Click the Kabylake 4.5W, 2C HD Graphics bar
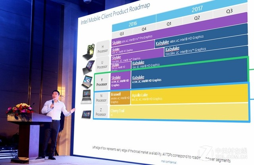Image resolution: width=254 pixels, height=165 pixels. pos(190,74)
